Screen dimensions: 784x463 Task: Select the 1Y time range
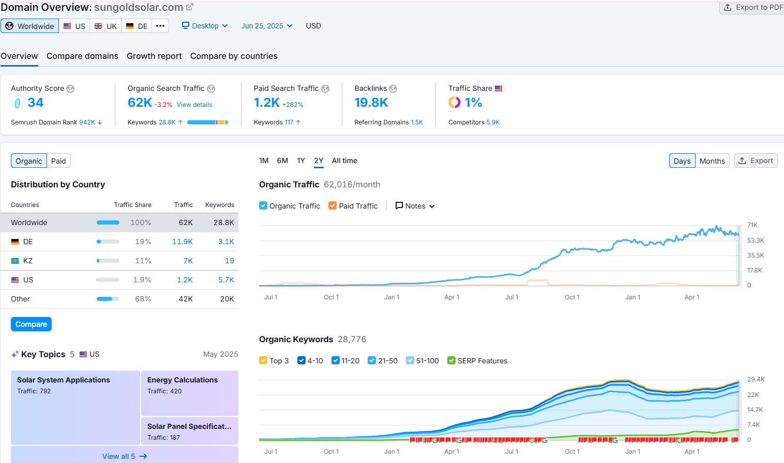click(x=301, y=161)
